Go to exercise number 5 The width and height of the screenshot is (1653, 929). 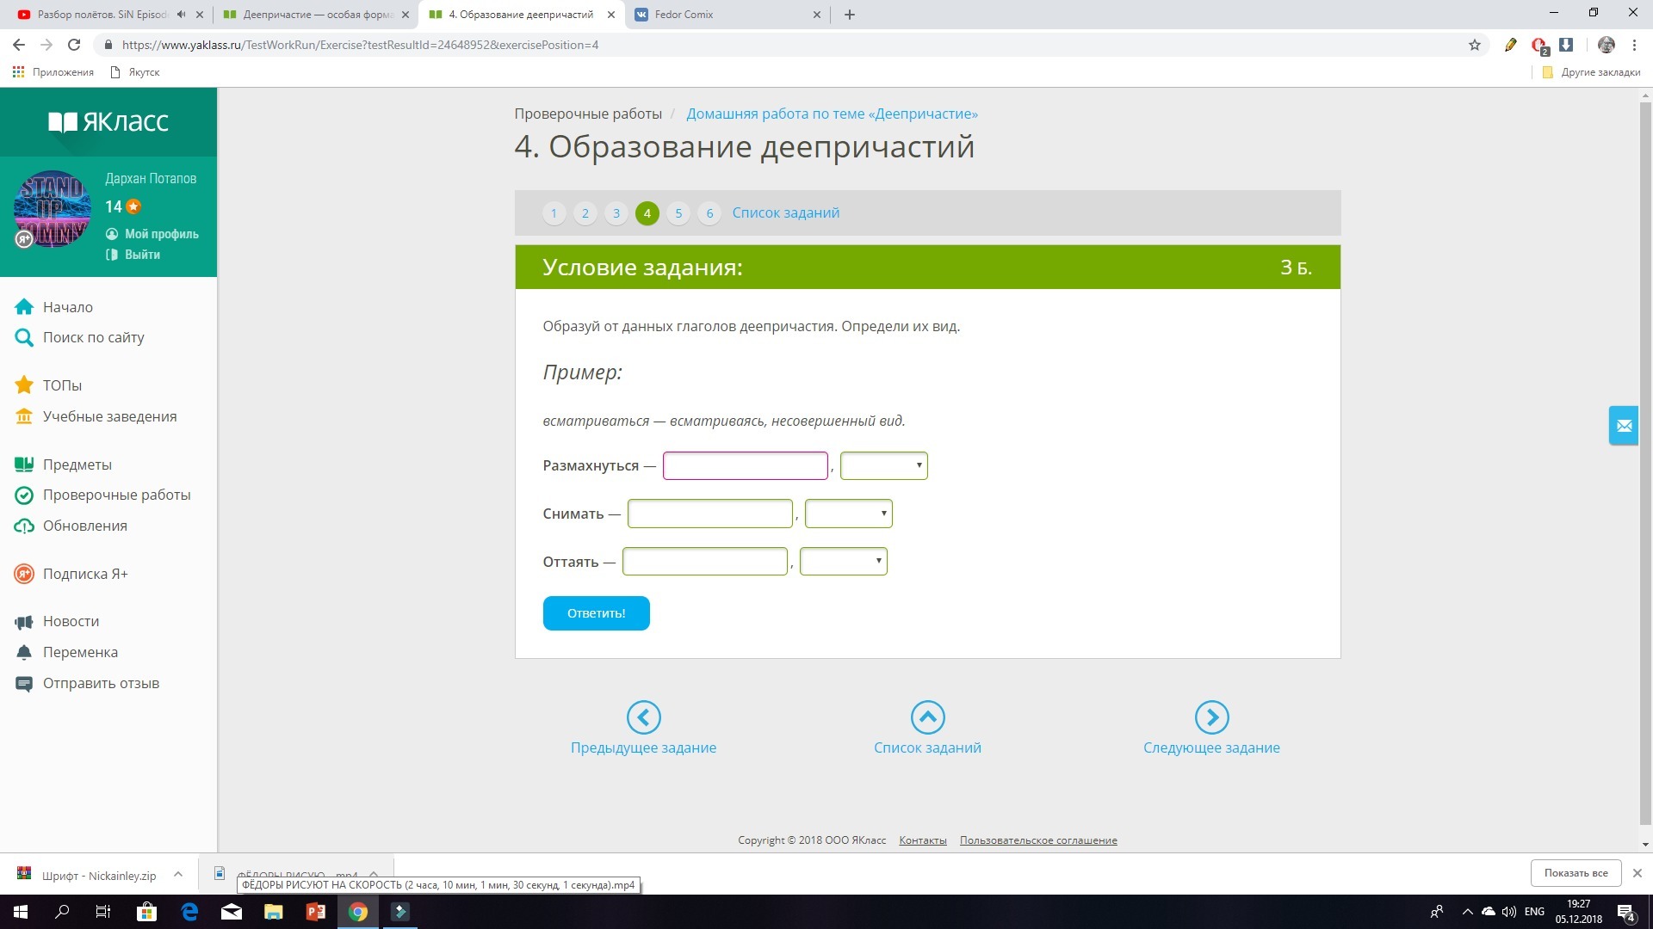point(678,213)
